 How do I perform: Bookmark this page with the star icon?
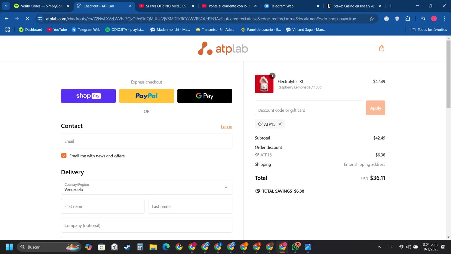click(372, 19)
